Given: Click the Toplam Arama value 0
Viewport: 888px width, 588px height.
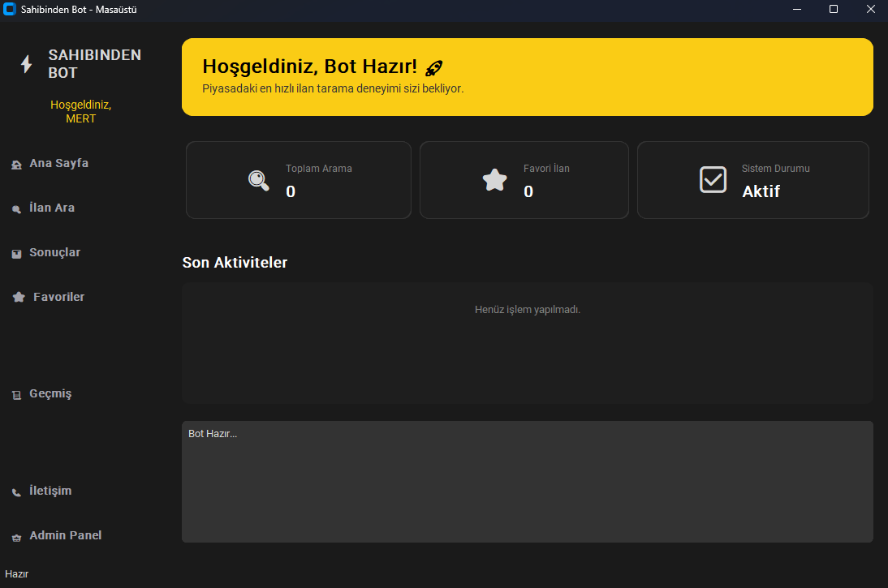Looking at the screenshot, I should [291, 192].
